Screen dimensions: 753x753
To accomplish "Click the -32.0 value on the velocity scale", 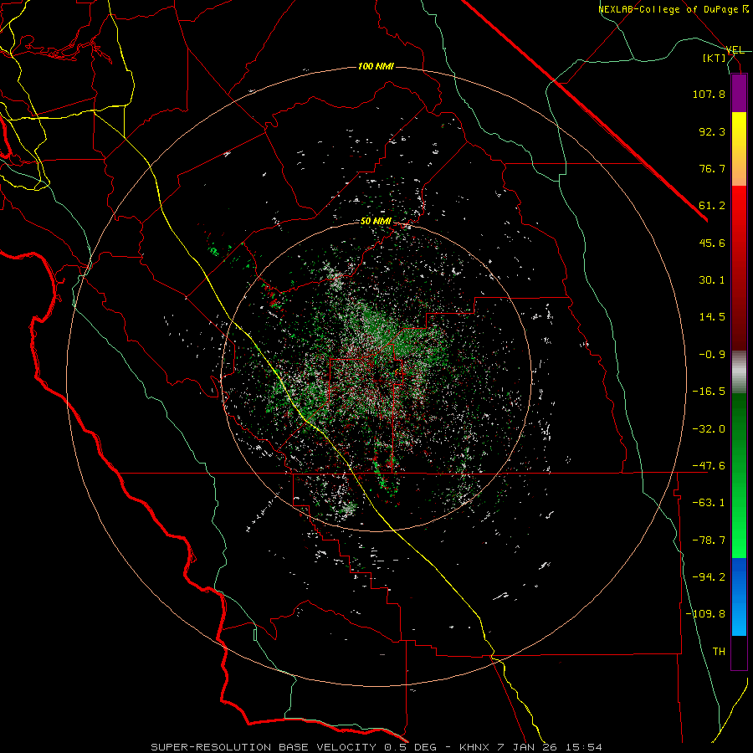I will pos(709,429).
